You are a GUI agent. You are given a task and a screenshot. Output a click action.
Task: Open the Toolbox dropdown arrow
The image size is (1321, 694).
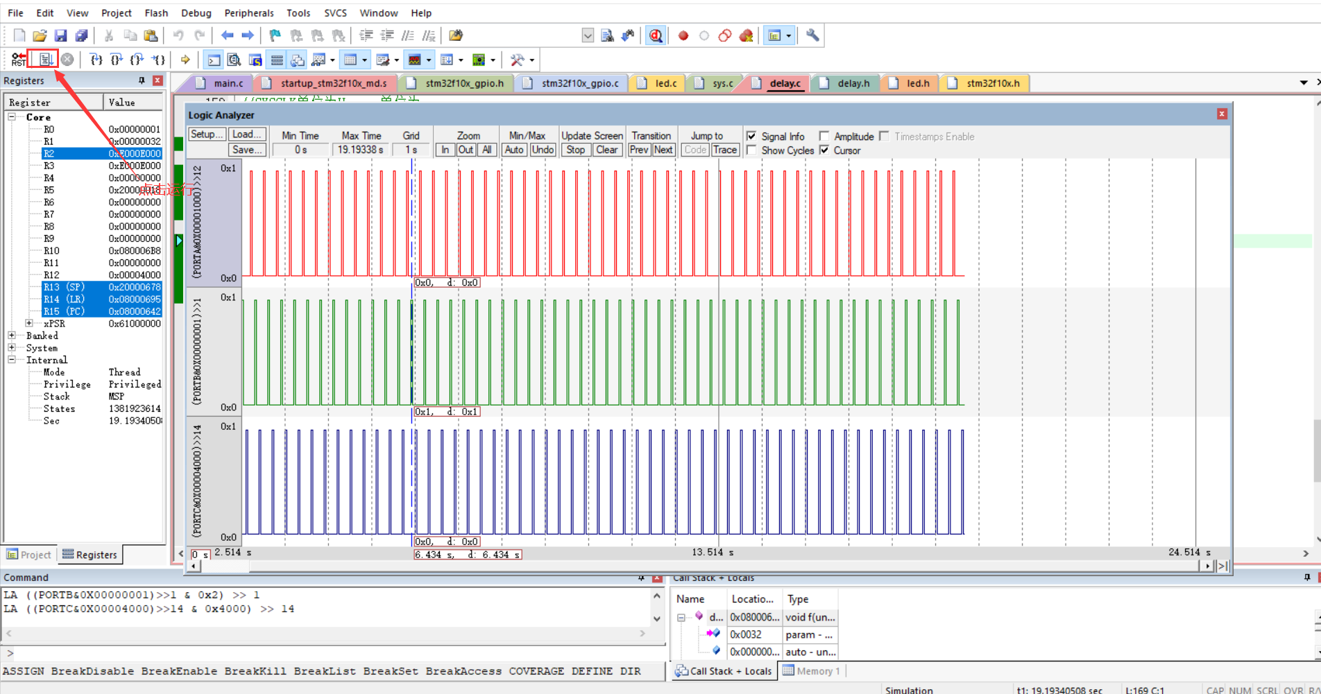[x=532, y=60]
